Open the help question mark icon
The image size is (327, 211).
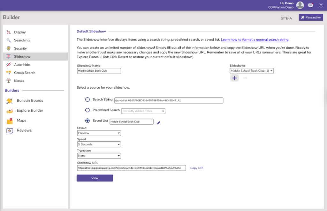point(320,5)
